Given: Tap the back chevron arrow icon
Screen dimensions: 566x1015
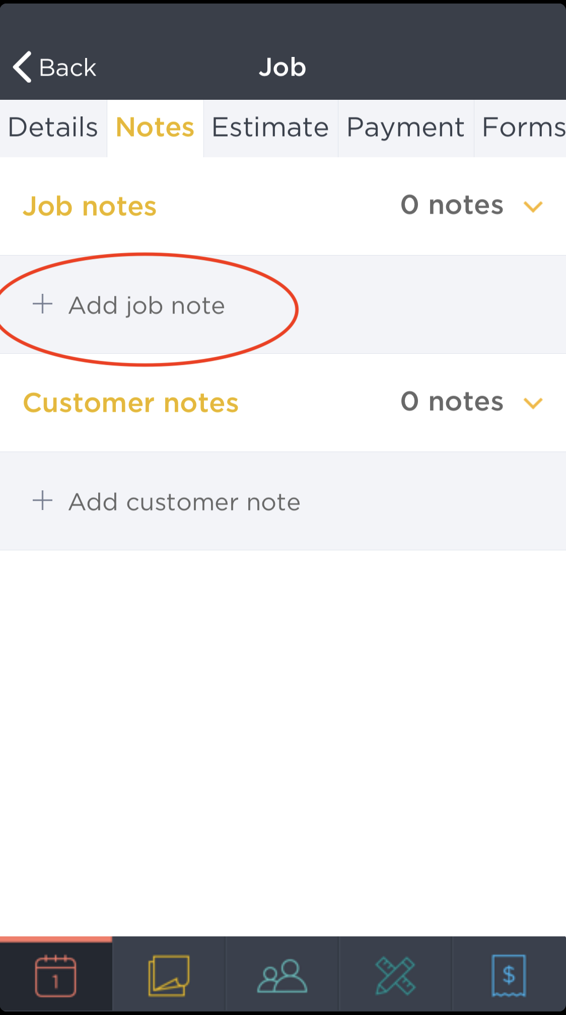Looking at the screenshot, I should [x=22, y=67].
